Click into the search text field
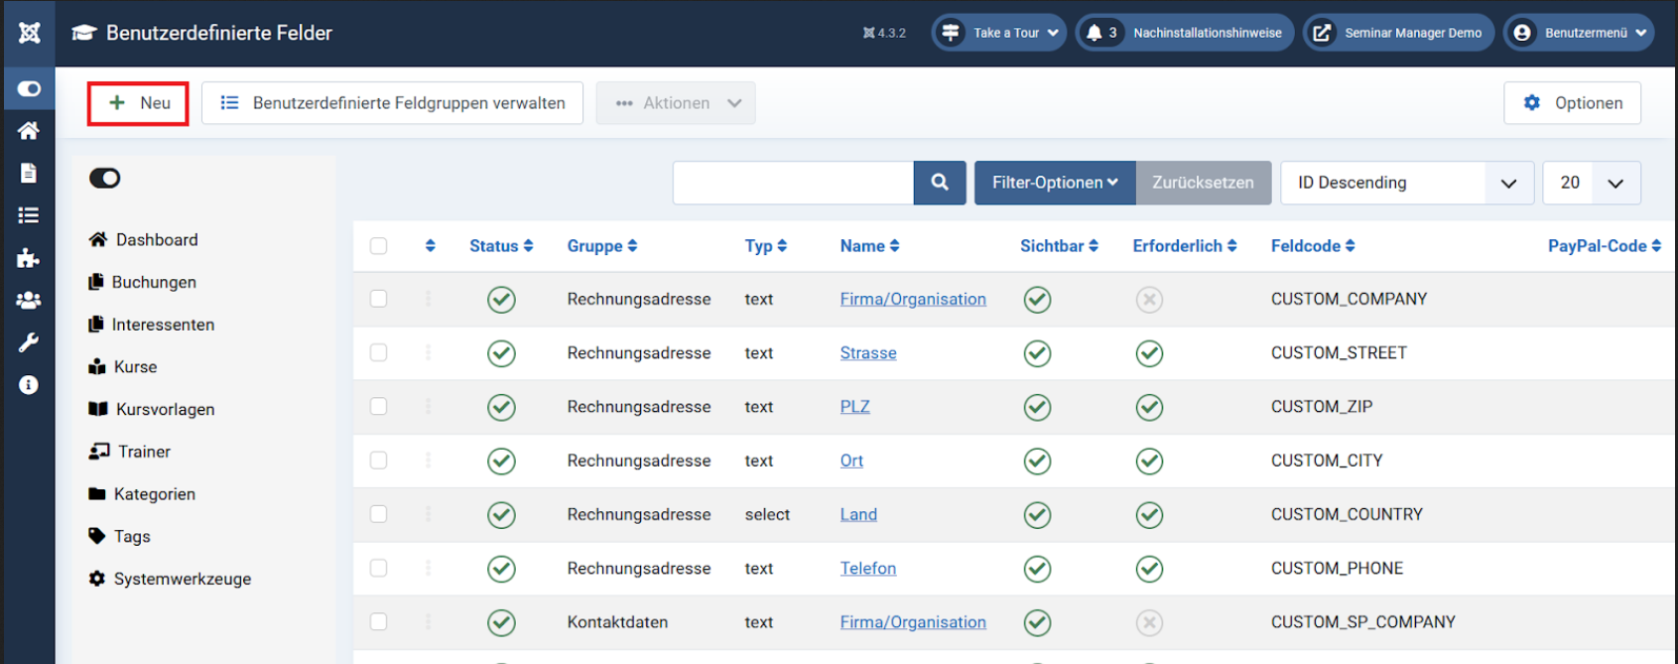The width and height of the screenshot is (1678, 664). click(x=792, y=183)
